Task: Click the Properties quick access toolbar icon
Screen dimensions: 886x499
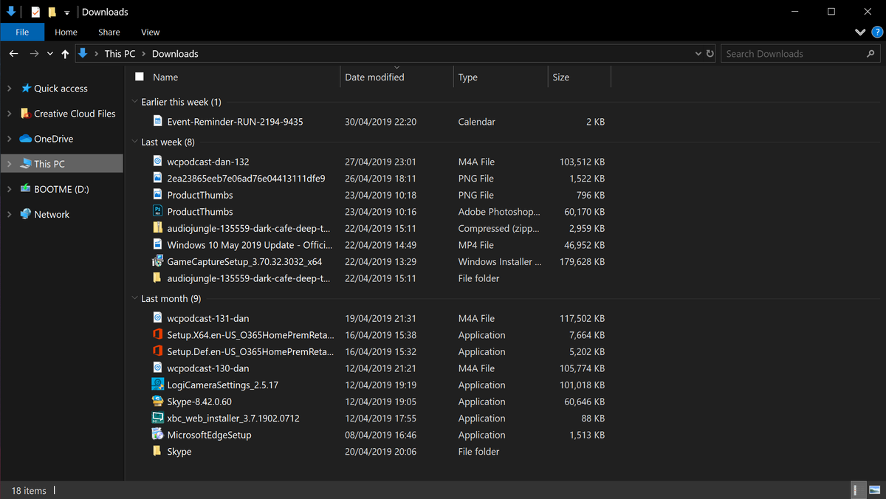Action: [35, 12]
